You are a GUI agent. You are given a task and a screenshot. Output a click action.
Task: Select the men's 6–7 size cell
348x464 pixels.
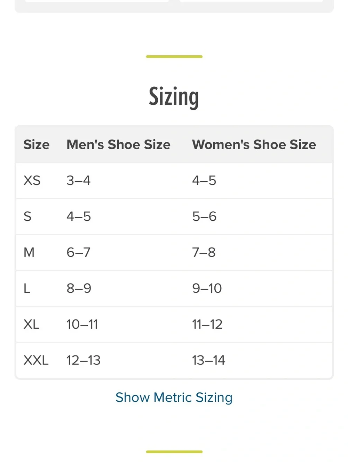click(x=79, y=252)
